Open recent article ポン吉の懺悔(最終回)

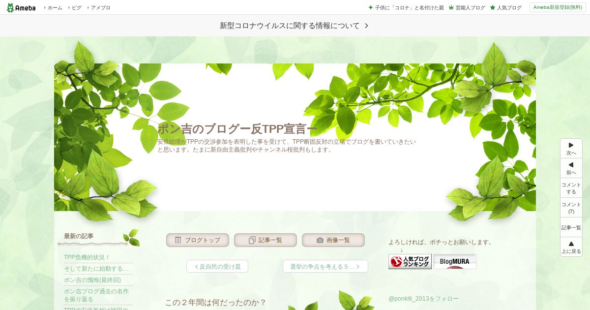[x=92, y=280]
